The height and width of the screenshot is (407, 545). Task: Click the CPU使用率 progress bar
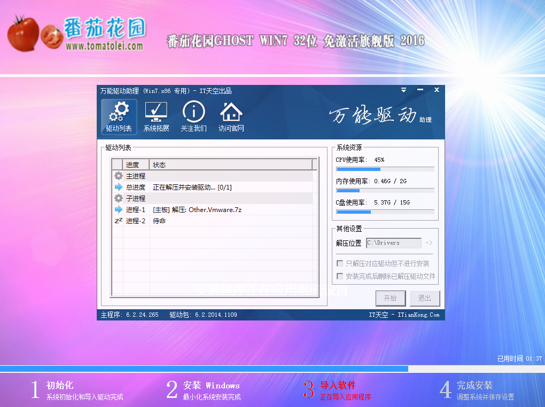coord(385,169)
